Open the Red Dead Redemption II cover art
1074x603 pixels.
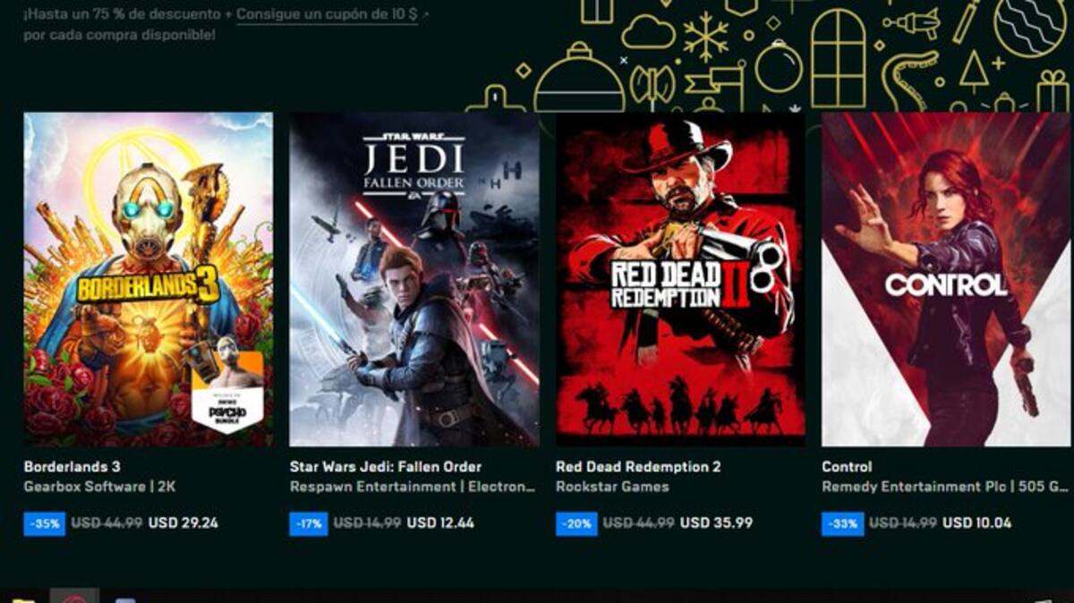pos(680,279)
